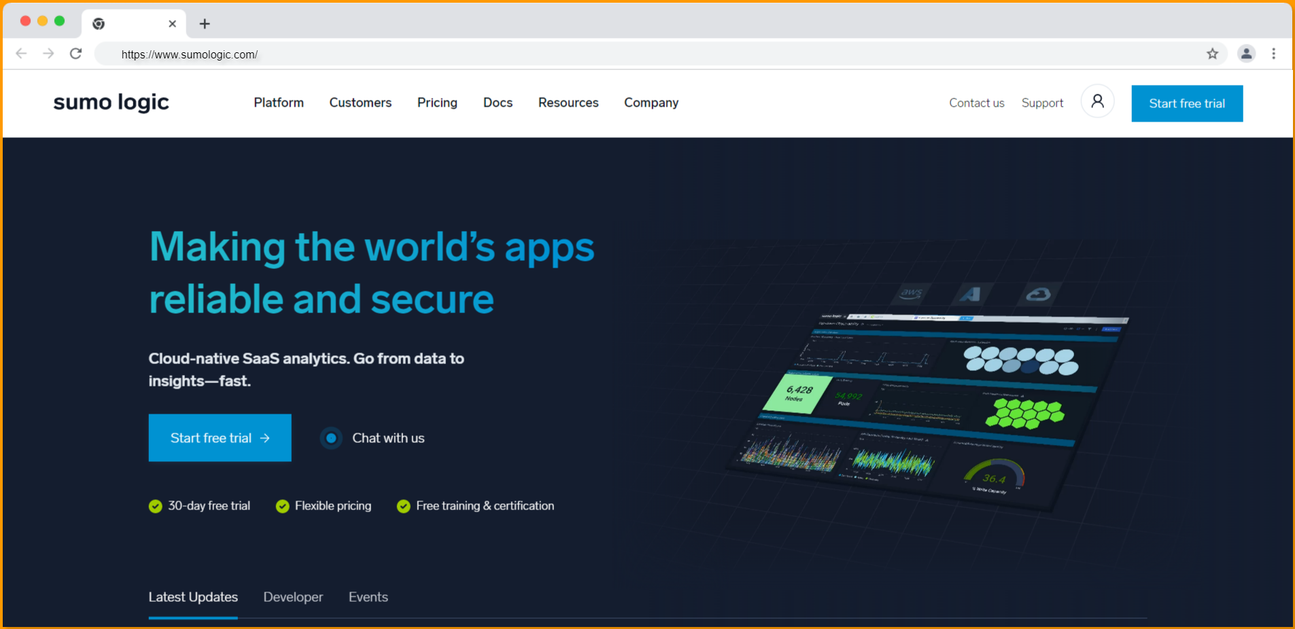Open the Company menu
1295x629 pixels.
[x=651, y=103]
